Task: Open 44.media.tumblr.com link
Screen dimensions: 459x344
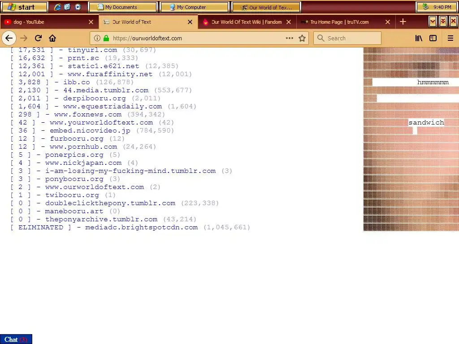Action: (106, 90)
